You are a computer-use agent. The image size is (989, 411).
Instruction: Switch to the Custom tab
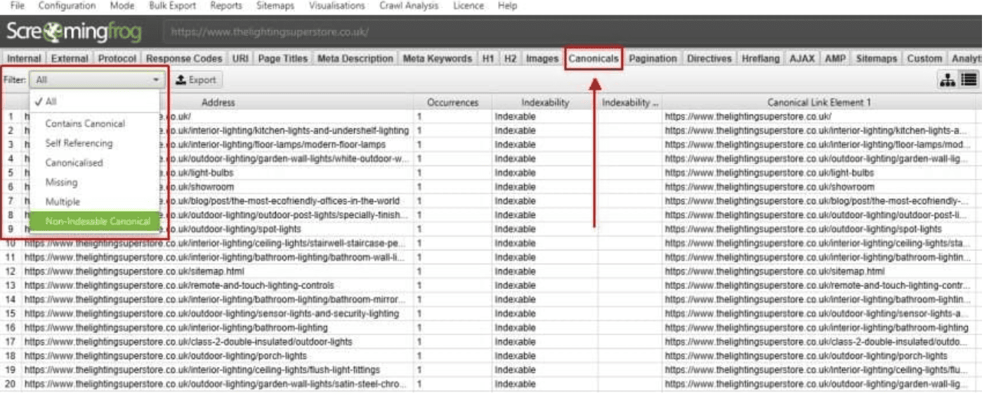[924, 59]
